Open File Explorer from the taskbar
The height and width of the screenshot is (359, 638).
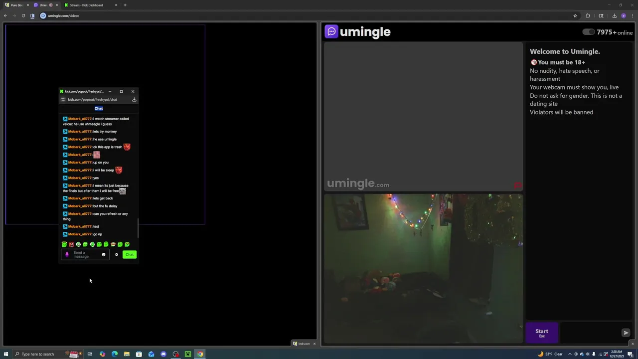click(127, 354)
